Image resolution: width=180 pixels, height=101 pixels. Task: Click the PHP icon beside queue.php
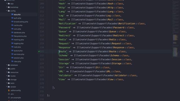(12, 50)
